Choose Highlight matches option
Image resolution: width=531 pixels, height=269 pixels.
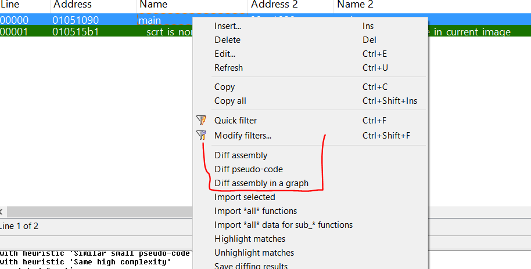point(249,239)
